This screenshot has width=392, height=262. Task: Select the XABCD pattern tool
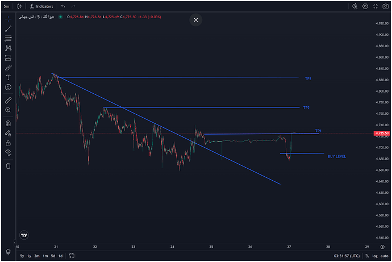pos(9,48)
